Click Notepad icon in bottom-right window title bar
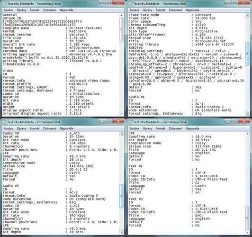The image size is (252, 237). [130, 122]
